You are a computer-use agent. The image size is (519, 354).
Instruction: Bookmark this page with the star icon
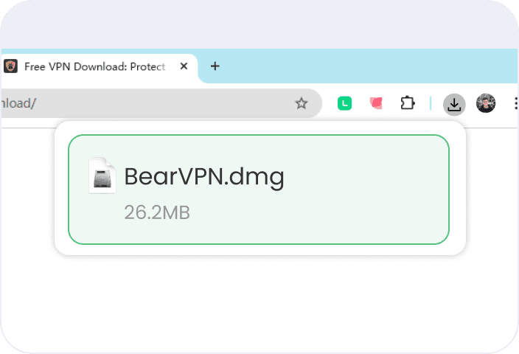(x=301, y=103)
